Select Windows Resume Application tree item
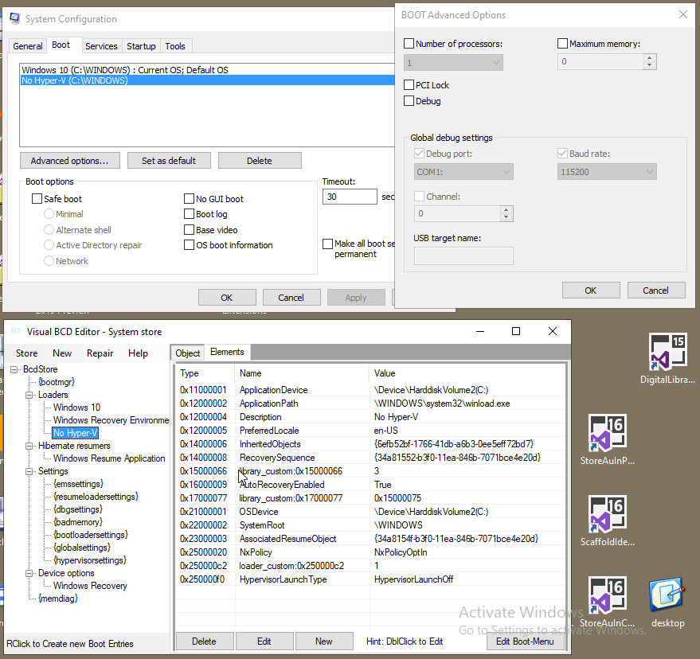700x659 pixels. click(109, 458)
